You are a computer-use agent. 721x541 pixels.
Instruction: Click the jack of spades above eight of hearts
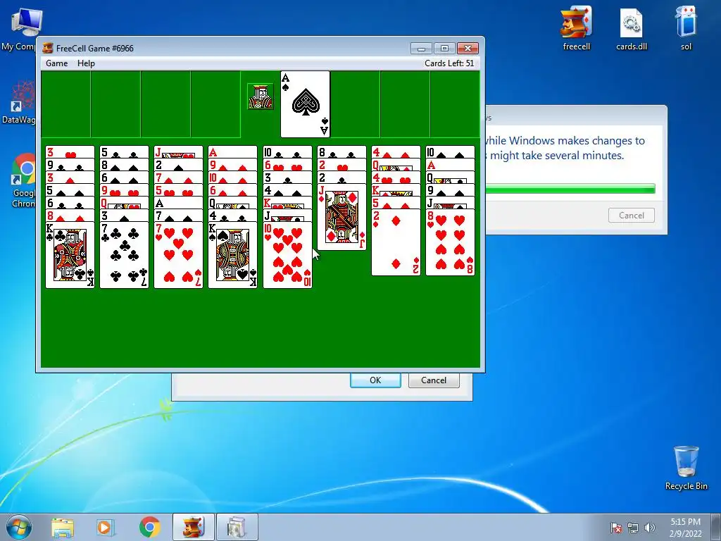point(450,203)
